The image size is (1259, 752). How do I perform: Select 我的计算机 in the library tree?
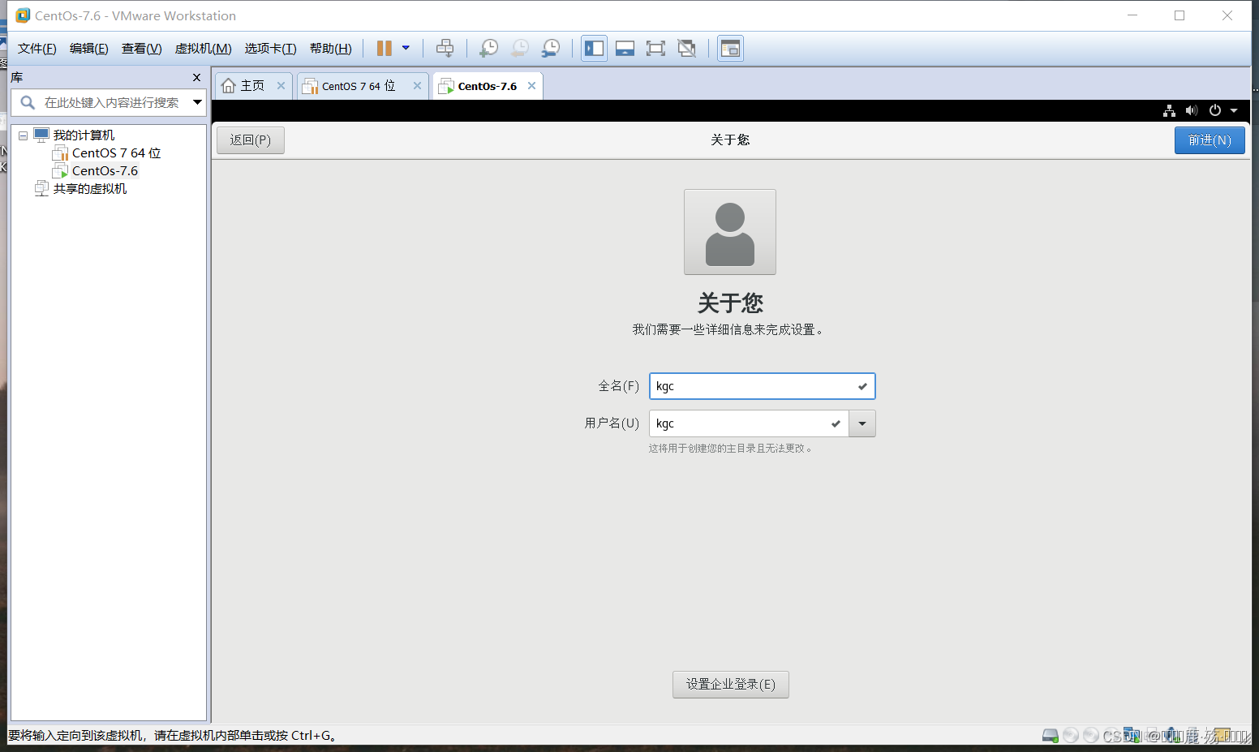84,135
